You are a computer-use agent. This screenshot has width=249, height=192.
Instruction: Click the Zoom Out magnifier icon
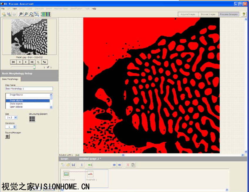pyautogui.click(x=26, y=14)
